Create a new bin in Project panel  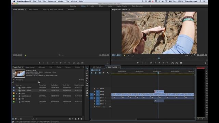coord(76,119)
